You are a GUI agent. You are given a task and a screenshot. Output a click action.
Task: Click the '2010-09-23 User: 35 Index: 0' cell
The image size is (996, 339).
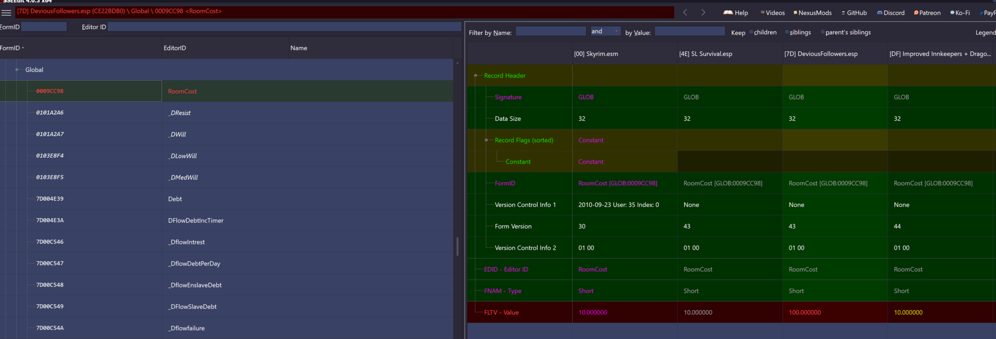(625, 205)
